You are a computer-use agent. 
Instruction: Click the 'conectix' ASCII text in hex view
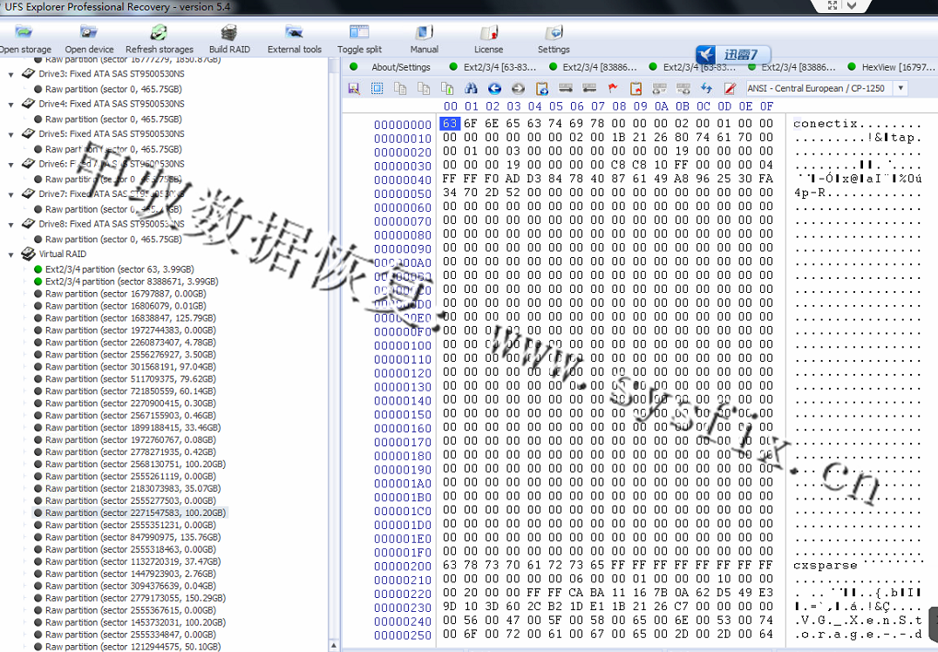[x=825, y=124]
